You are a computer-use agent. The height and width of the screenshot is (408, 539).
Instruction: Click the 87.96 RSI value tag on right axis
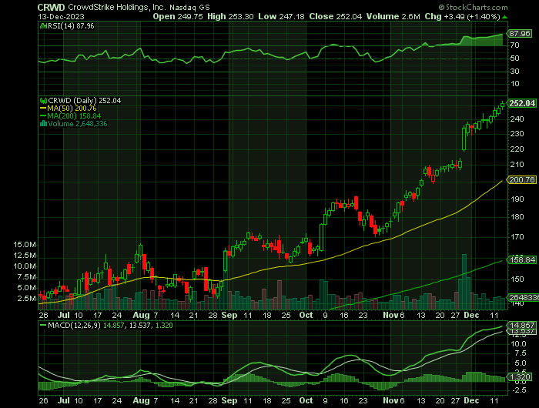pos(520,34)
